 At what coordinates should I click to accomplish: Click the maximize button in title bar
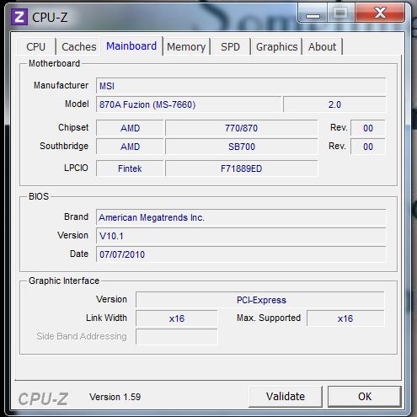pos(340,13)
